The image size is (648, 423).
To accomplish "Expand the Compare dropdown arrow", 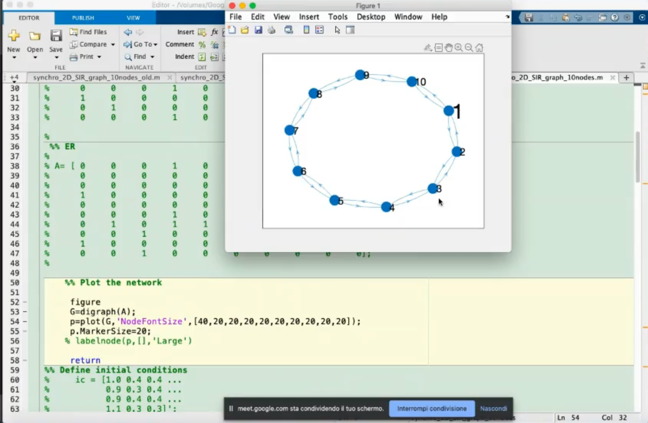I will pyautogui.click(x=113, y=44).
